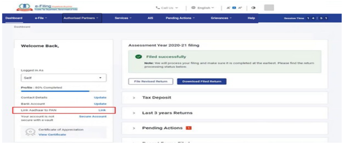Screen dimensions: 344x144
Task: Expand the Last 3 years Returns section
Action: (225, 113)
